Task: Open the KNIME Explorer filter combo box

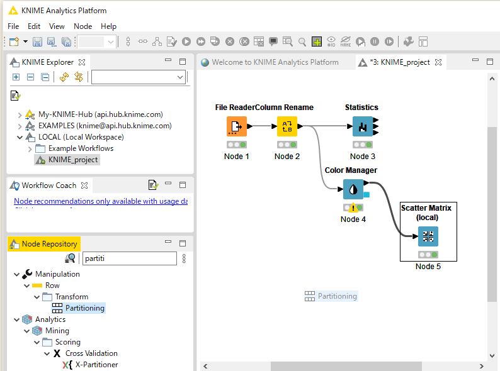Action: point(139,77)
